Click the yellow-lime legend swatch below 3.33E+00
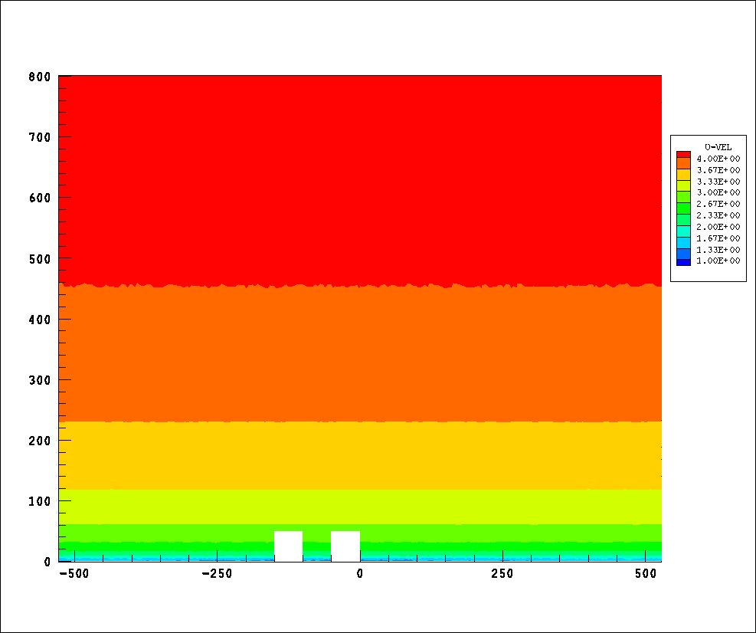This screenshot has height=633, width=756. (683, 185)
